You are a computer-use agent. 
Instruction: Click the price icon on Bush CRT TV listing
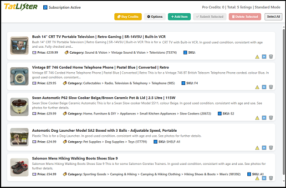coord(34,53)
